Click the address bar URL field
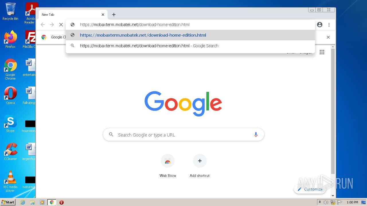This screenshot has width=367, height=206. click(x=190, y=25)
